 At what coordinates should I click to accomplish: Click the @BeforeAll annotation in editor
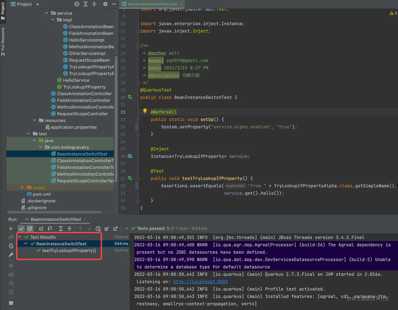tap(163, 112)
